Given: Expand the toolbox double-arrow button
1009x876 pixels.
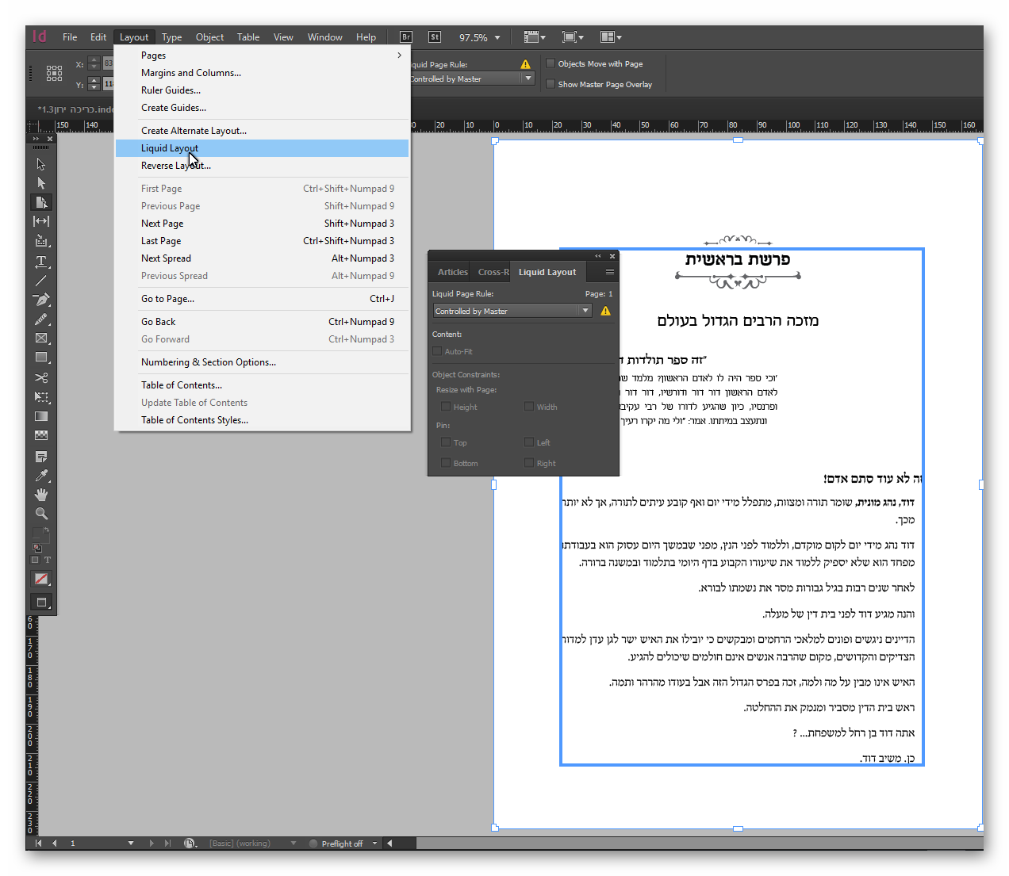Looking at the screenshot, I should coord(36,139).
